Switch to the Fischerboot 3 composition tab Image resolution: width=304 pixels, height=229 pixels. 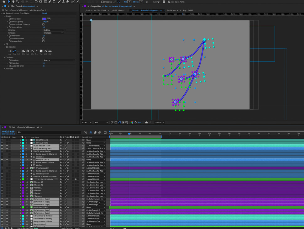[x=172, y=10]
